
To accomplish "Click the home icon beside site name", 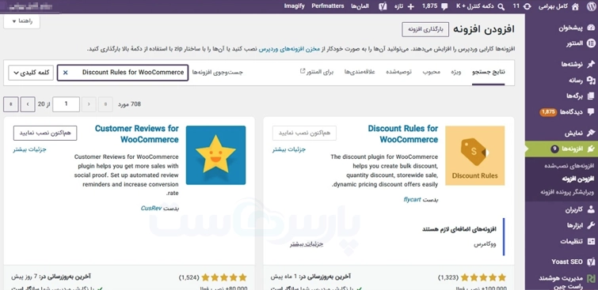I will pos(575,6).
